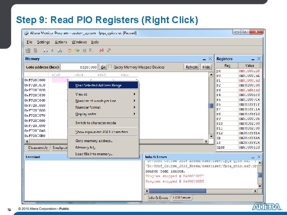Click Memory horizontal scrollbar left arrow
This screenshot has width=287, height=215.
[x=27, y=141]
